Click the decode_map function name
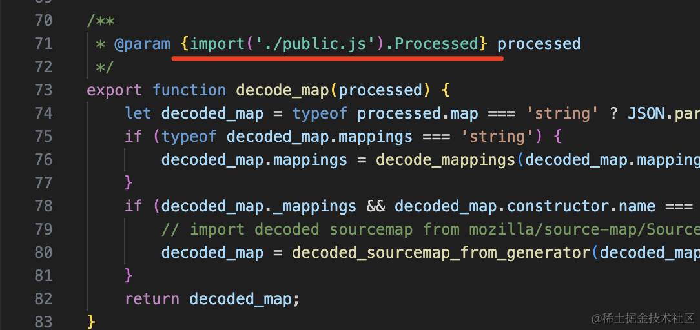 (282, 90)
